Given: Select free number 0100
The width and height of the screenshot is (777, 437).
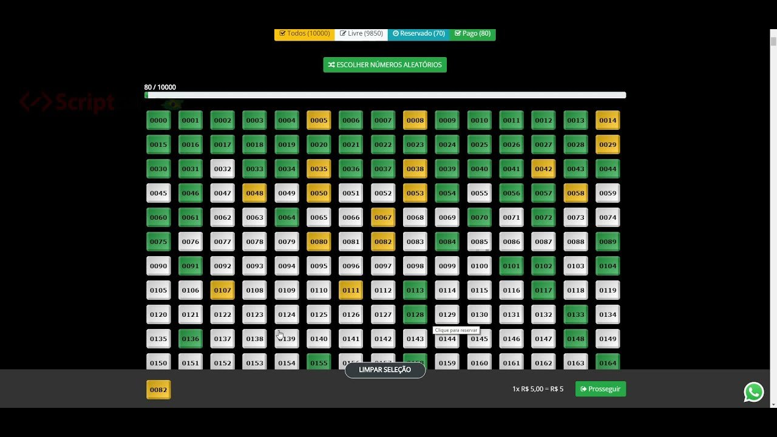Looking at the screenshot, I should click(479, 266).
